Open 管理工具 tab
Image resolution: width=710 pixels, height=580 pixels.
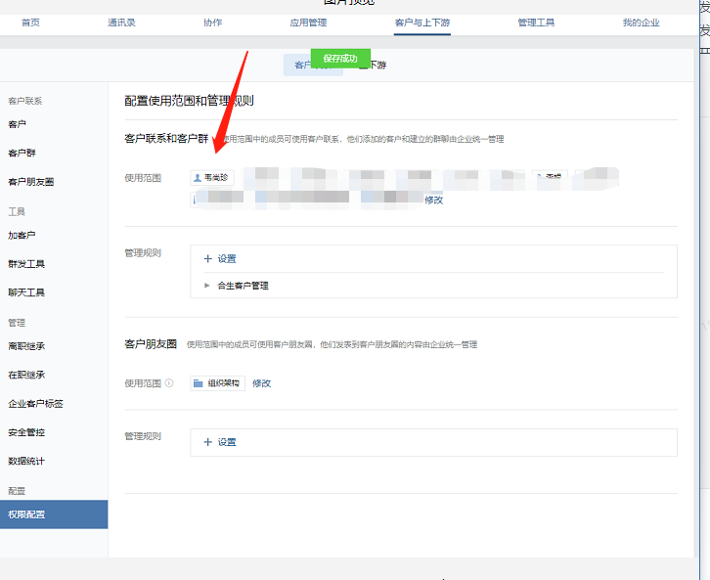pos(536,22)
